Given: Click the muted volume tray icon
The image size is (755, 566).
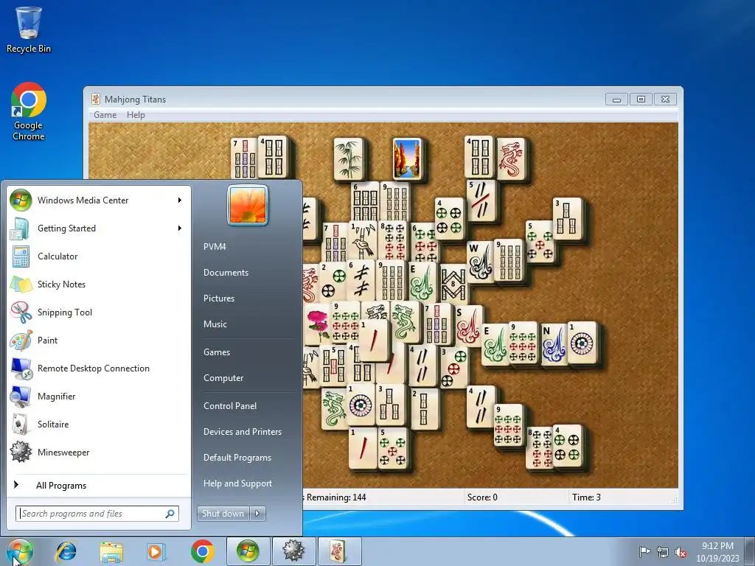Looking at the screenshot, I should 681,551.
